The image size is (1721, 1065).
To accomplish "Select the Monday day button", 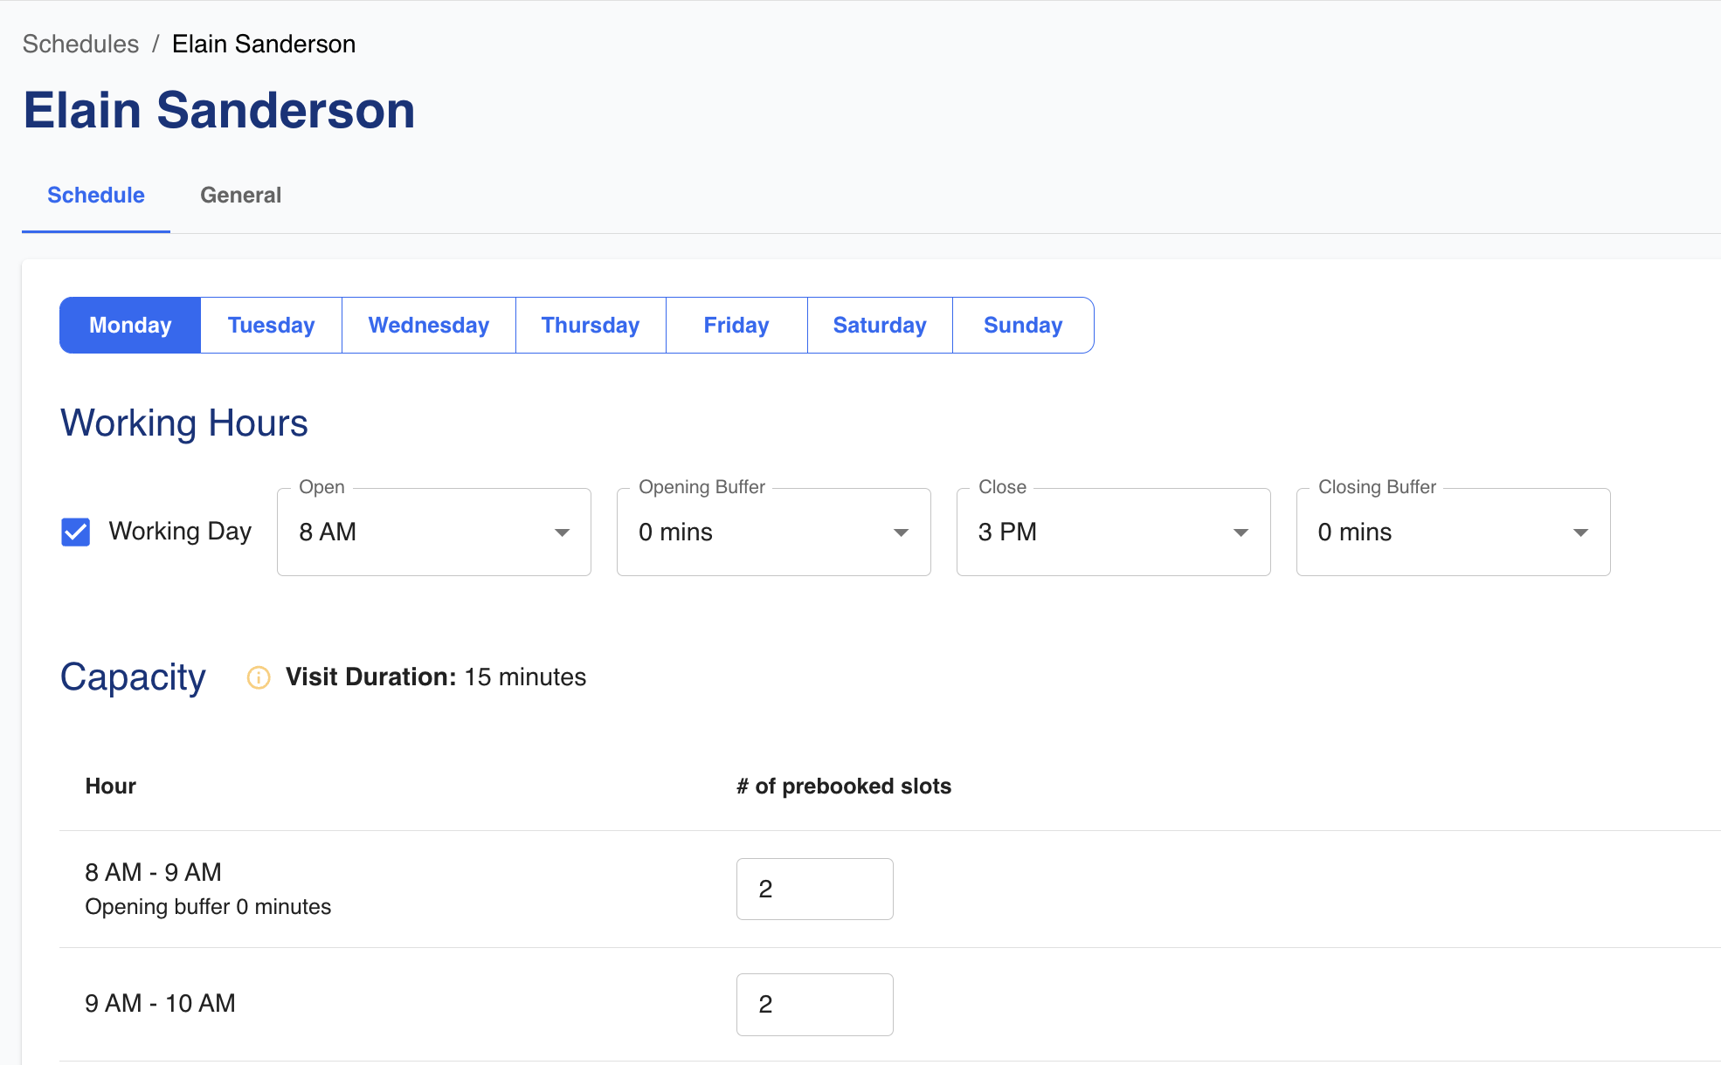I will point(130,325).
